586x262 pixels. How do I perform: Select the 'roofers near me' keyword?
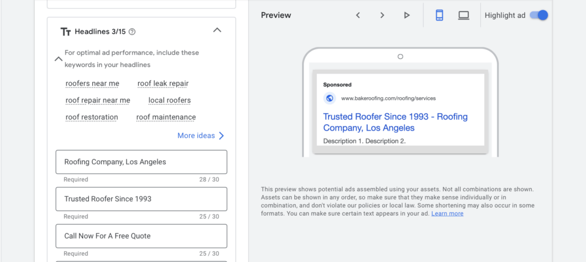click(x=92, y=84)
